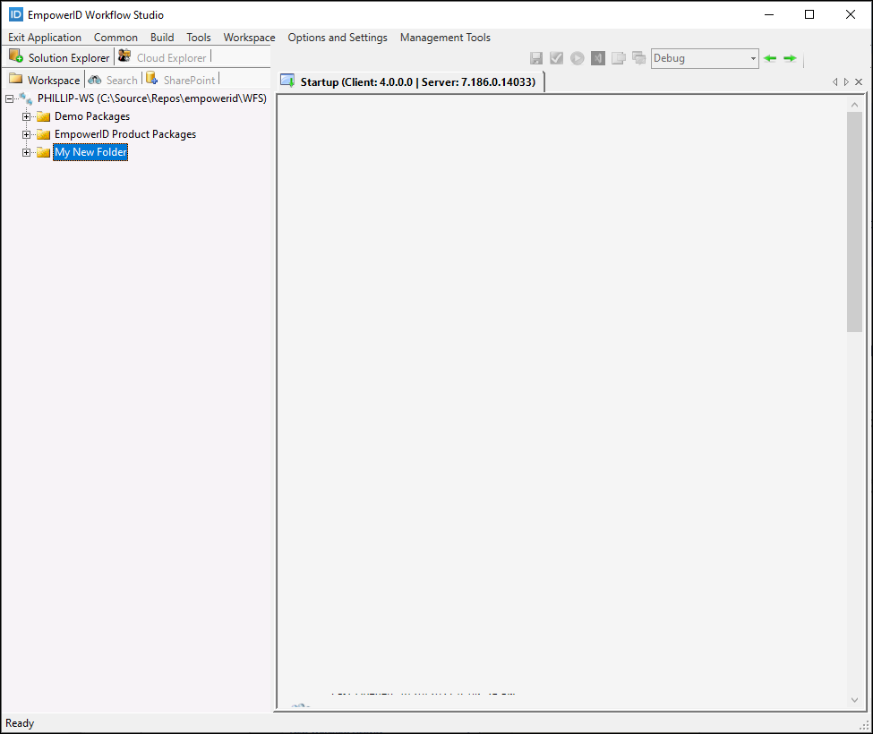873x734 pixels.
Task: Open the Management Tools menu
Action: pyautogui.click(x=445, y=38)
